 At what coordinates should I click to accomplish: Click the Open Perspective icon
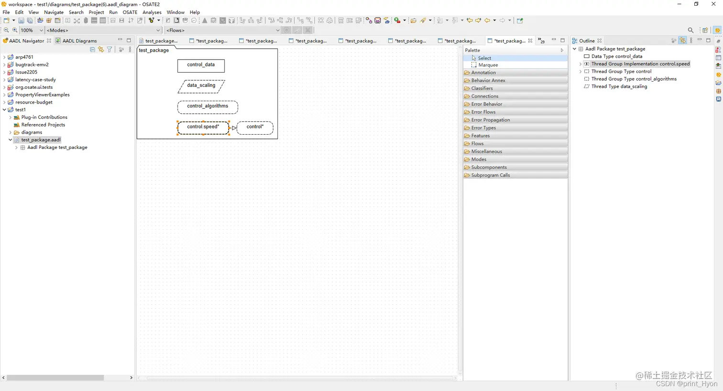(705, 30)
